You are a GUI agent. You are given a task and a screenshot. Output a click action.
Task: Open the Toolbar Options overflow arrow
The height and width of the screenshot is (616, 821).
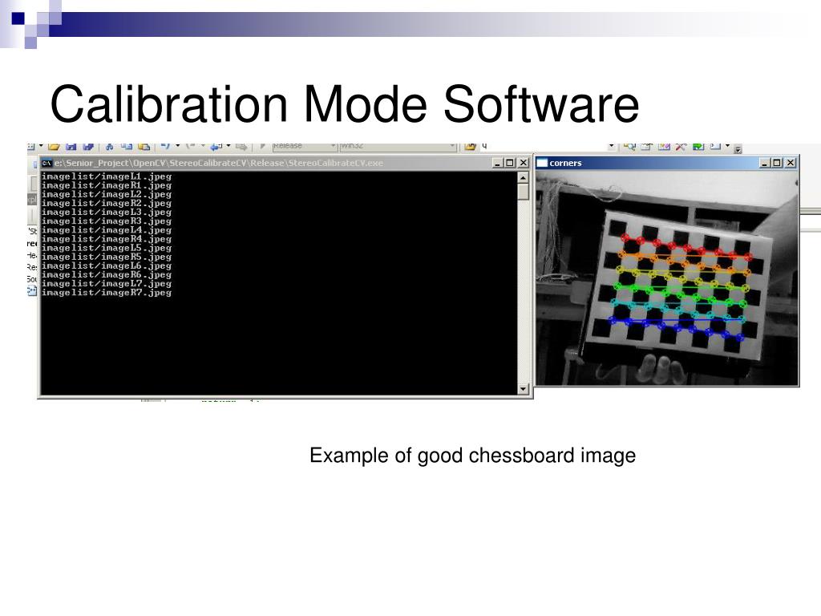click(738, 149)
